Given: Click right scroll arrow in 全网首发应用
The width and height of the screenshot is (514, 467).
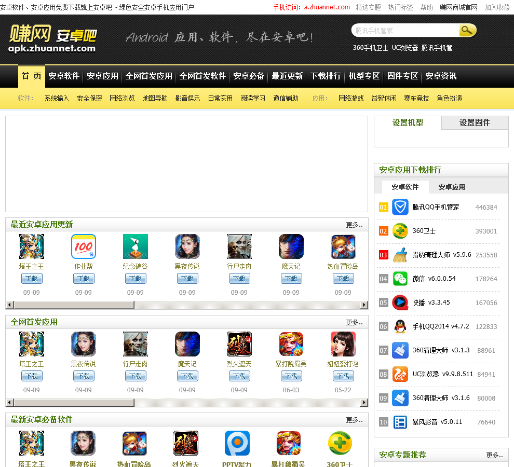Looking at the screenshot, I should (x=364, y=403).
